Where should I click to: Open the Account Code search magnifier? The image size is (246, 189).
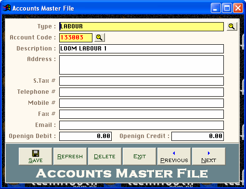pos(100,38)
